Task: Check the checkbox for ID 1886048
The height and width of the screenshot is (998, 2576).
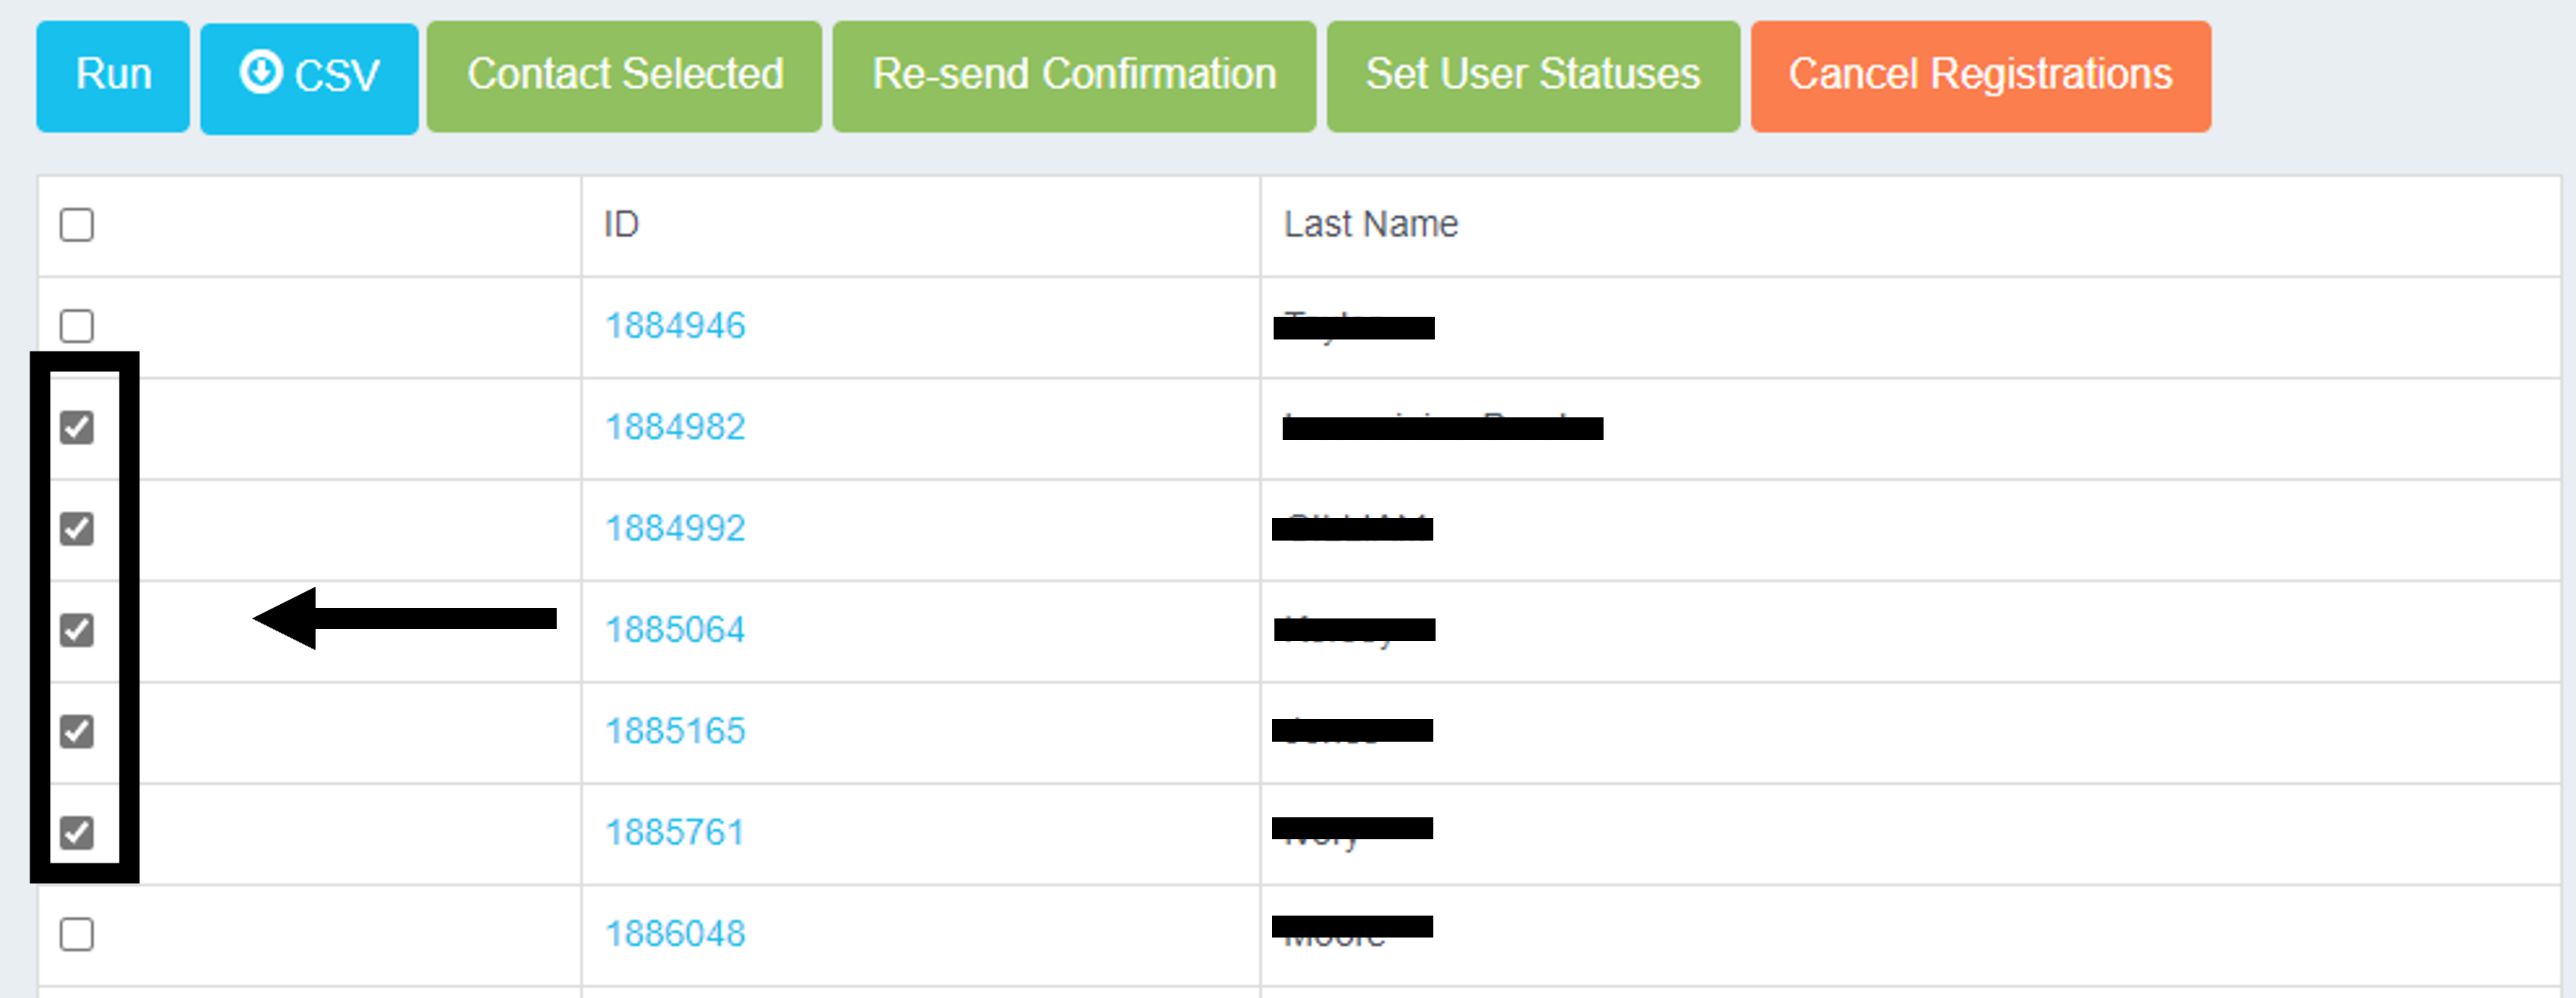Action: pyautogui.click(x=76, y=934)
